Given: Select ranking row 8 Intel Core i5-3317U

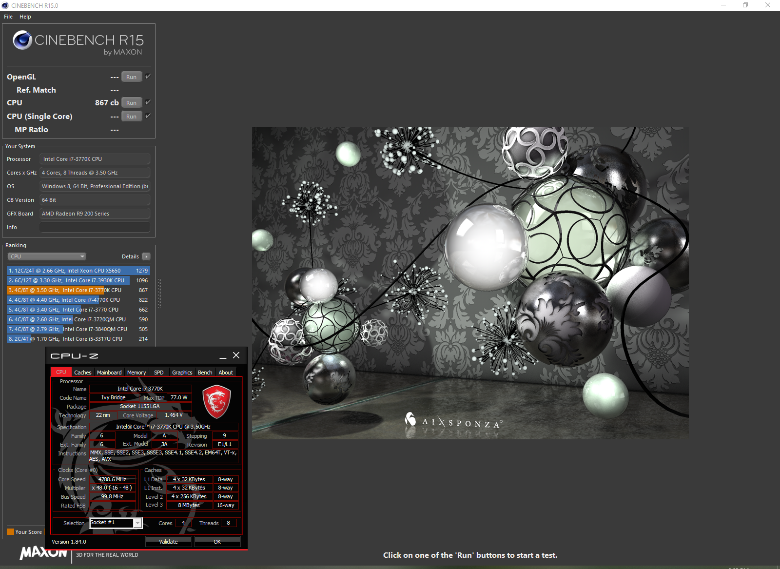Looking at the screenshot, I should coord(78,339).
